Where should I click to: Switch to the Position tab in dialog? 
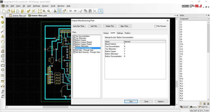127,33
